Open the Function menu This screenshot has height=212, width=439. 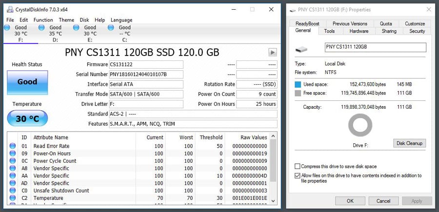tap(43, 20)
